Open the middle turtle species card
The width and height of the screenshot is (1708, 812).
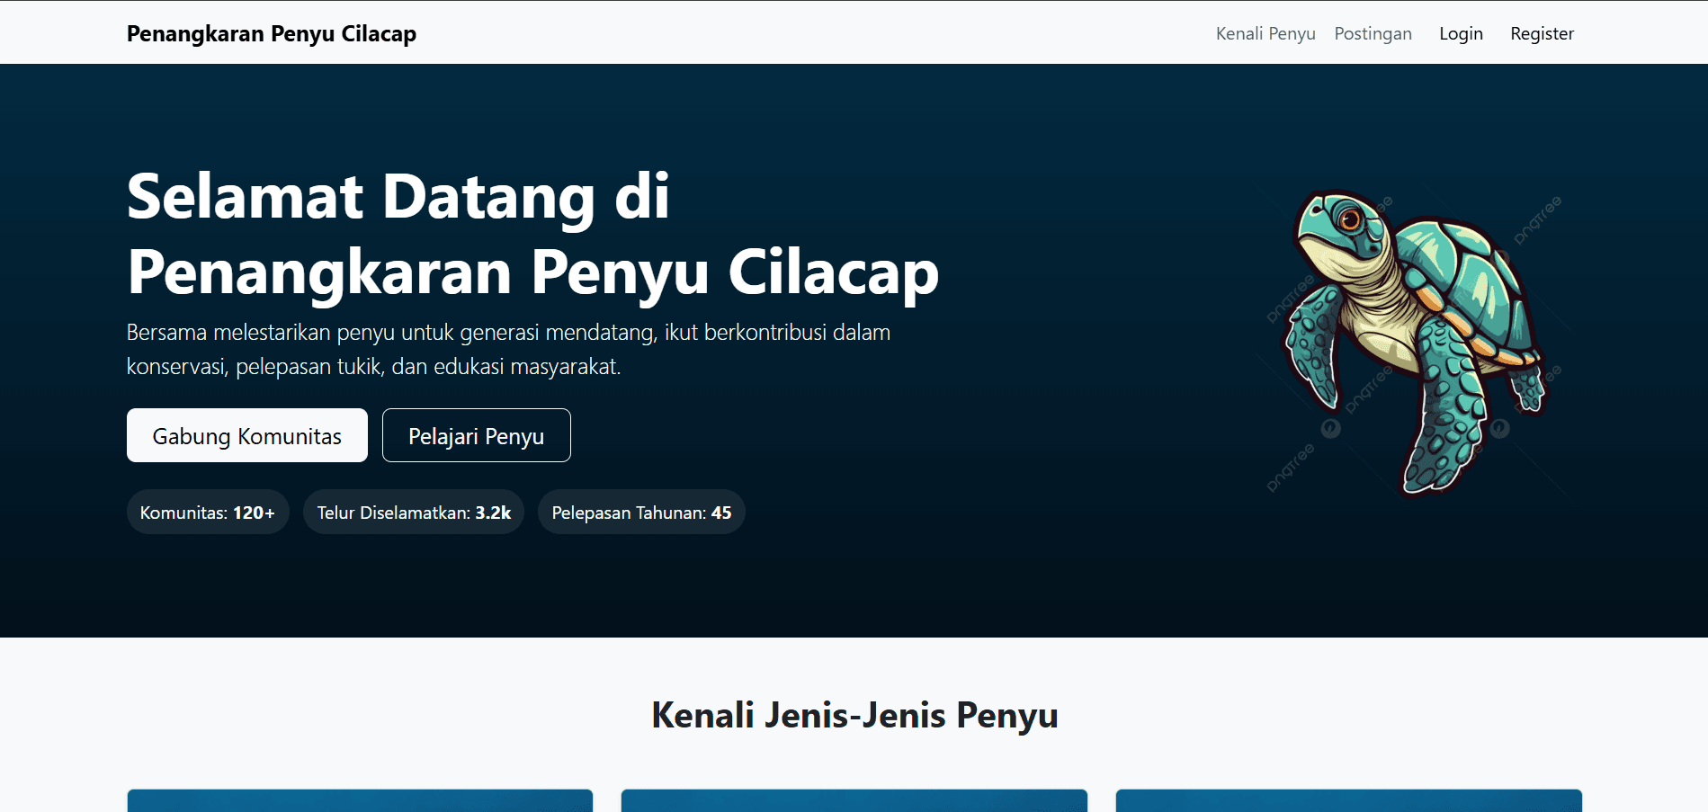click(854, 800)
